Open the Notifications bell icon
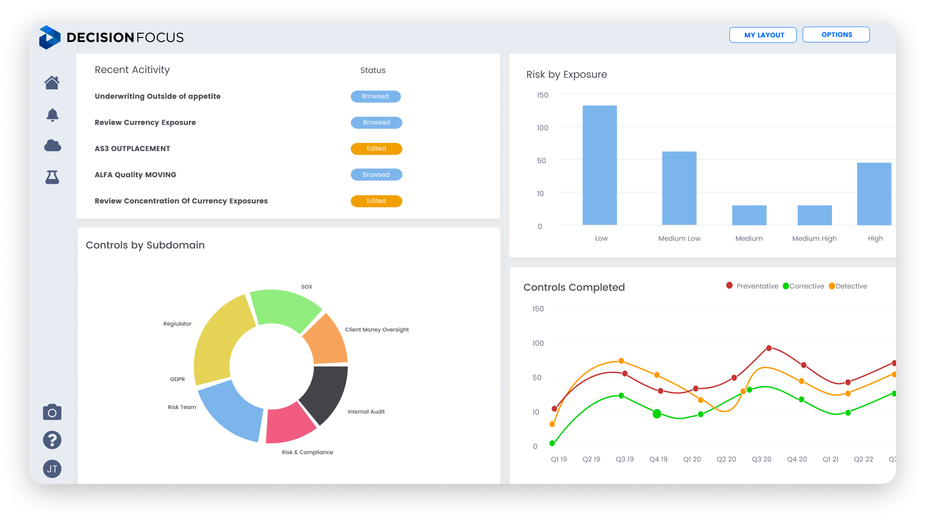The height and width of the screenshot is (520, 925). click(x=52, y=115)
